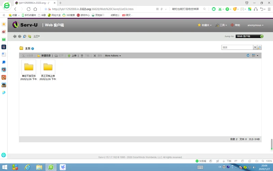Expand the More Actions dropdown
Viewport: 273px width, 171px height.
click(113, 56)
